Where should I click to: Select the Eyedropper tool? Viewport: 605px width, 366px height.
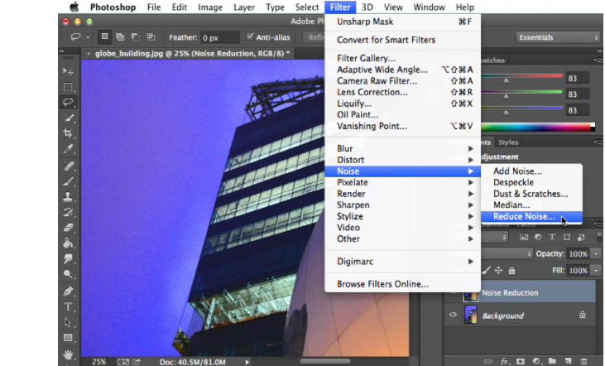tap(69, 149)
